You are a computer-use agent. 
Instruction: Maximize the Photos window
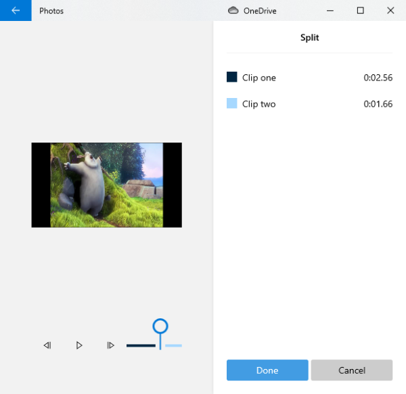point(360,10)
